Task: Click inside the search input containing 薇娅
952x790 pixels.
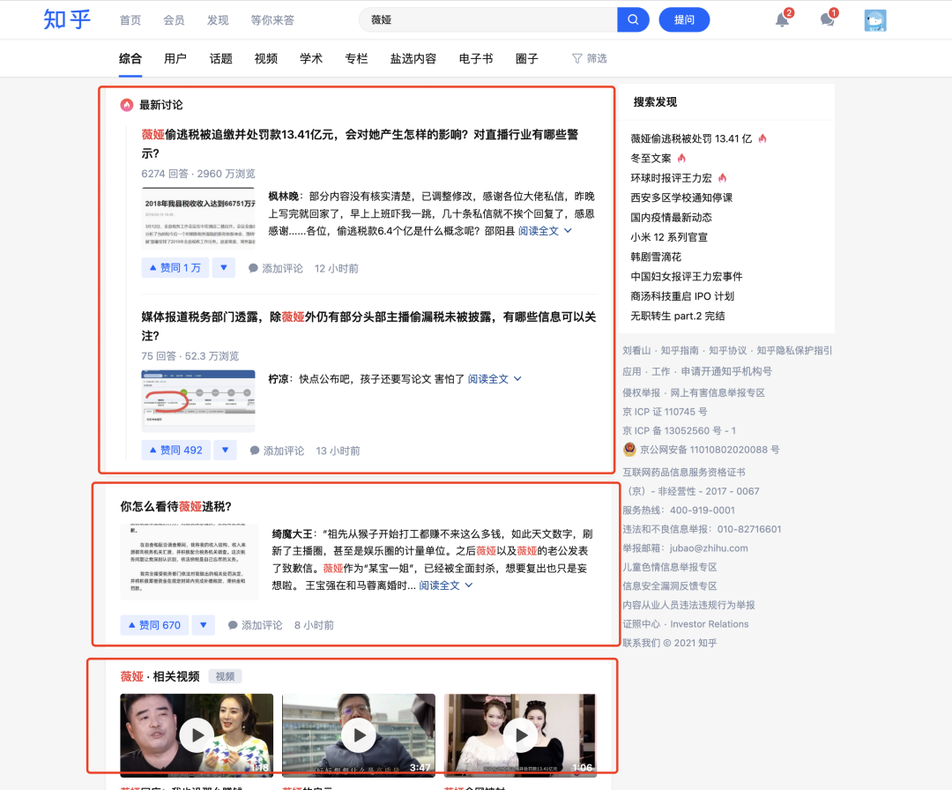Action: pos(485,19)
